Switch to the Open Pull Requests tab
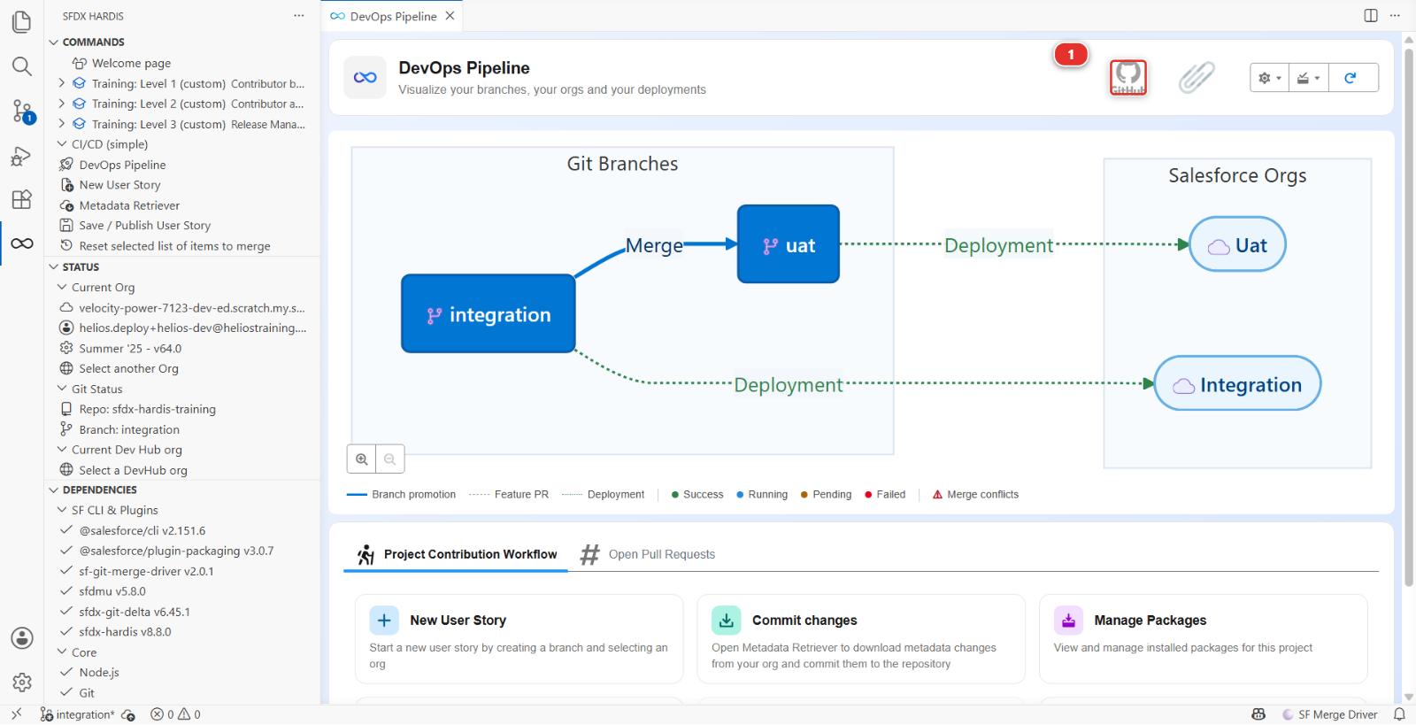 pyautogui.click(x=648, y=554)
